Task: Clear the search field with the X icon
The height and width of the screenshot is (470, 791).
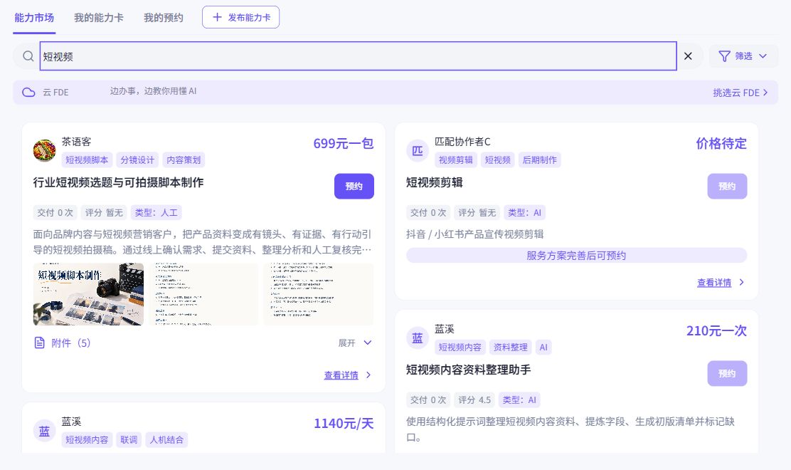Action: tap(688, 56)
